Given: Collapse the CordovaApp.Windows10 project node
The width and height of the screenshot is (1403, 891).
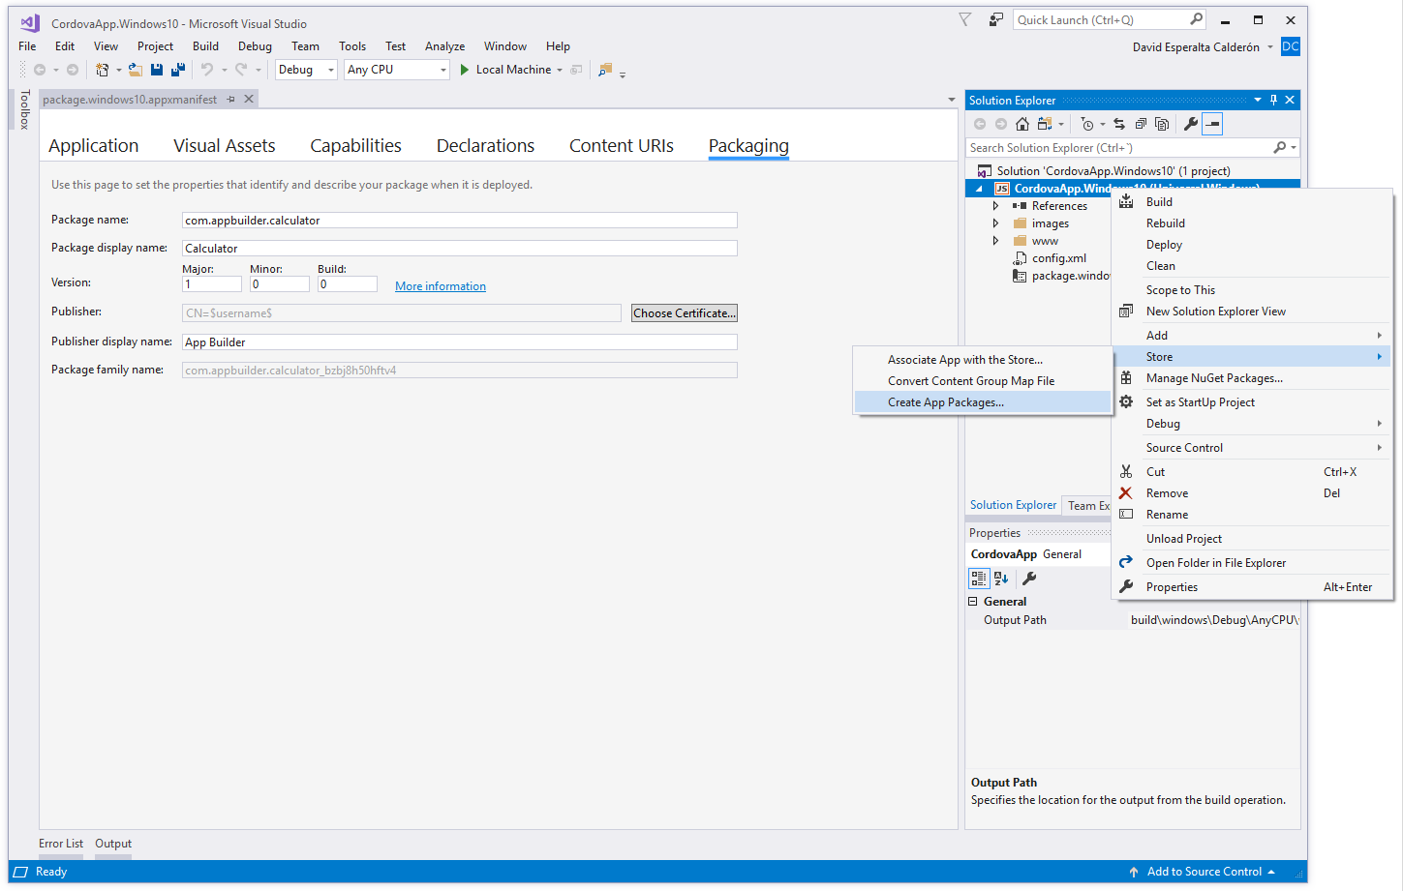Looking at the screenshot, I should click(979, 189).
